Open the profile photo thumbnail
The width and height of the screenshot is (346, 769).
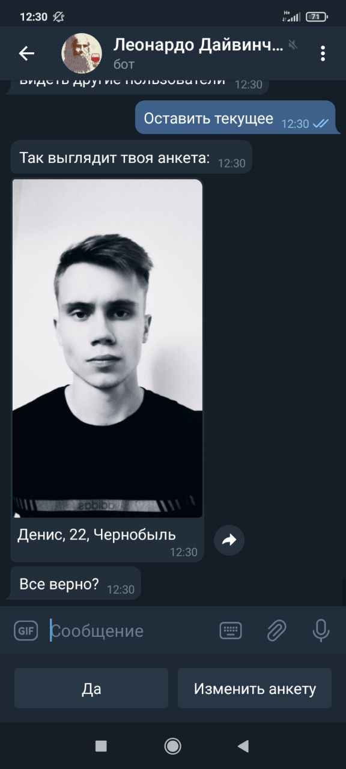[x=108, y=348]
